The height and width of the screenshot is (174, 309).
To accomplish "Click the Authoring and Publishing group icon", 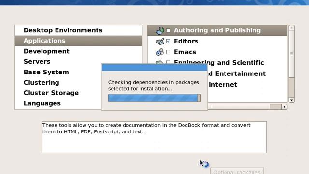I will point(160,30).
